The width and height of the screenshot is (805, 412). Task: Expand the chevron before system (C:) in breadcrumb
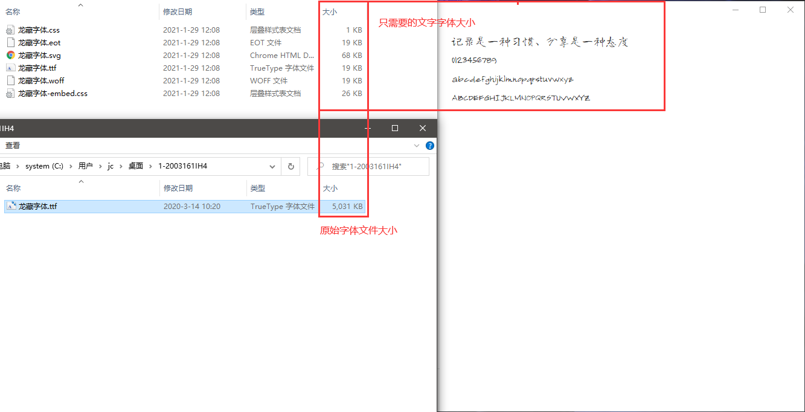click(x=18, y=166)
